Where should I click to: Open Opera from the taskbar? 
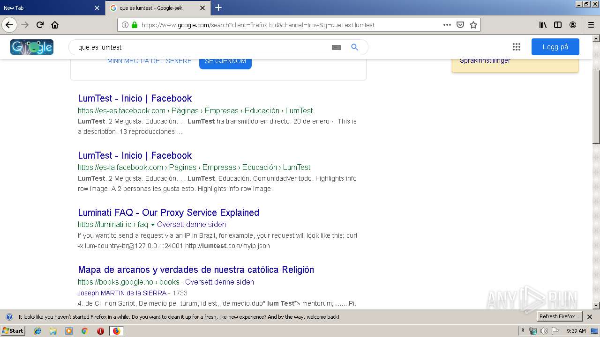tap(100, 331)
